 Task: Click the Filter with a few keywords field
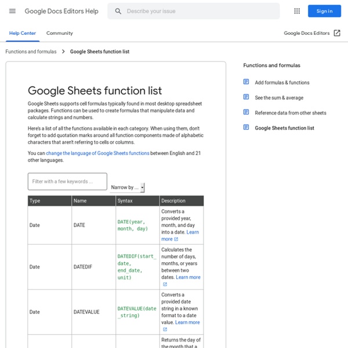67,182
